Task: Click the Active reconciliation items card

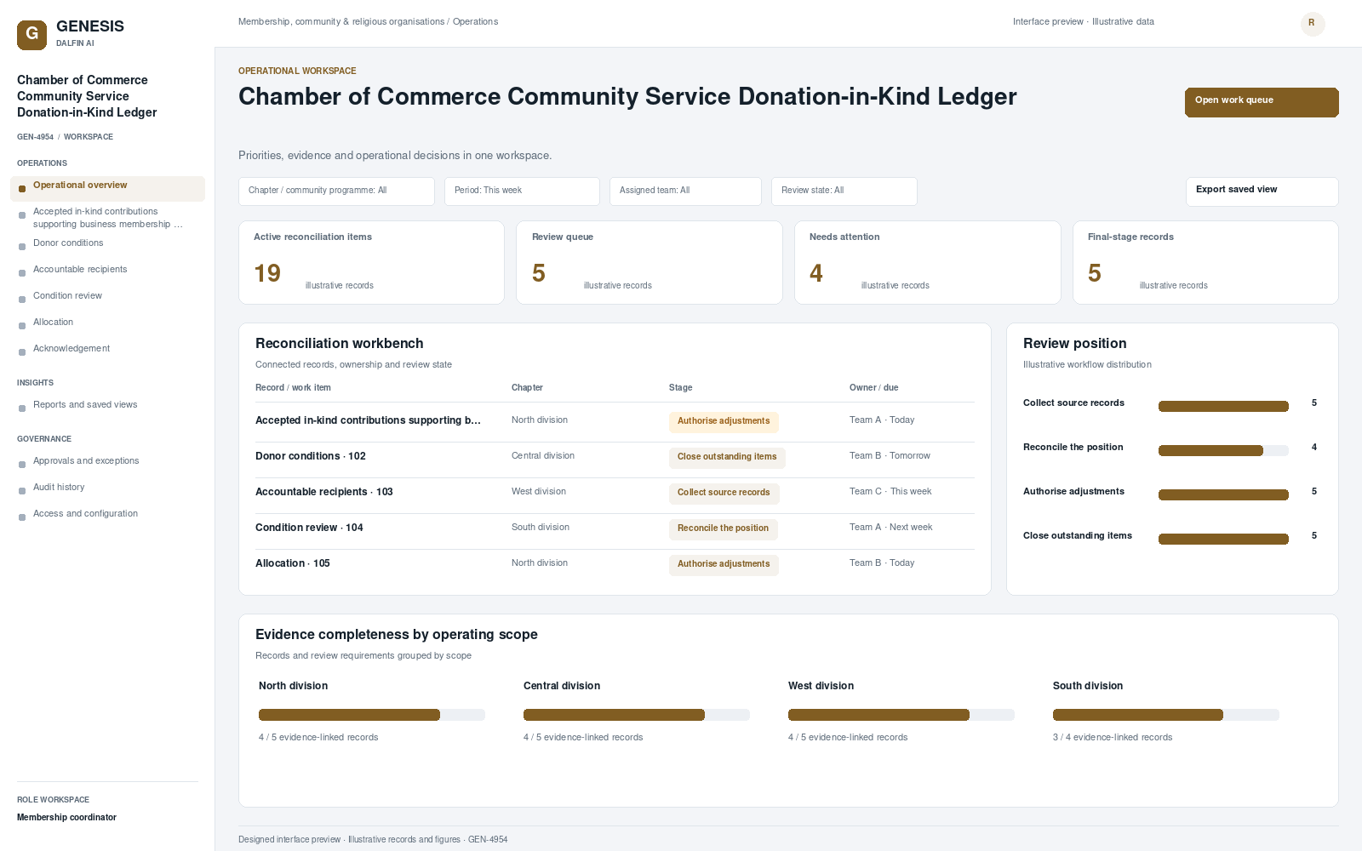Action: click(x=371, y=262)
